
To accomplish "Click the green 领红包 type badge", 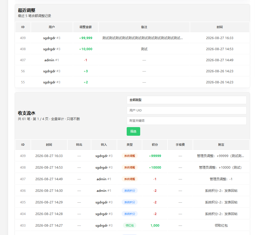I will click(130, 225).
